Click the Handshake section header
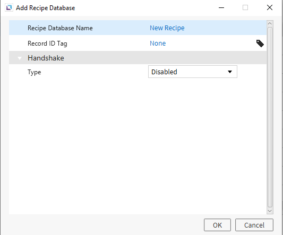The image size is (283, 235). tap(138, 58)
